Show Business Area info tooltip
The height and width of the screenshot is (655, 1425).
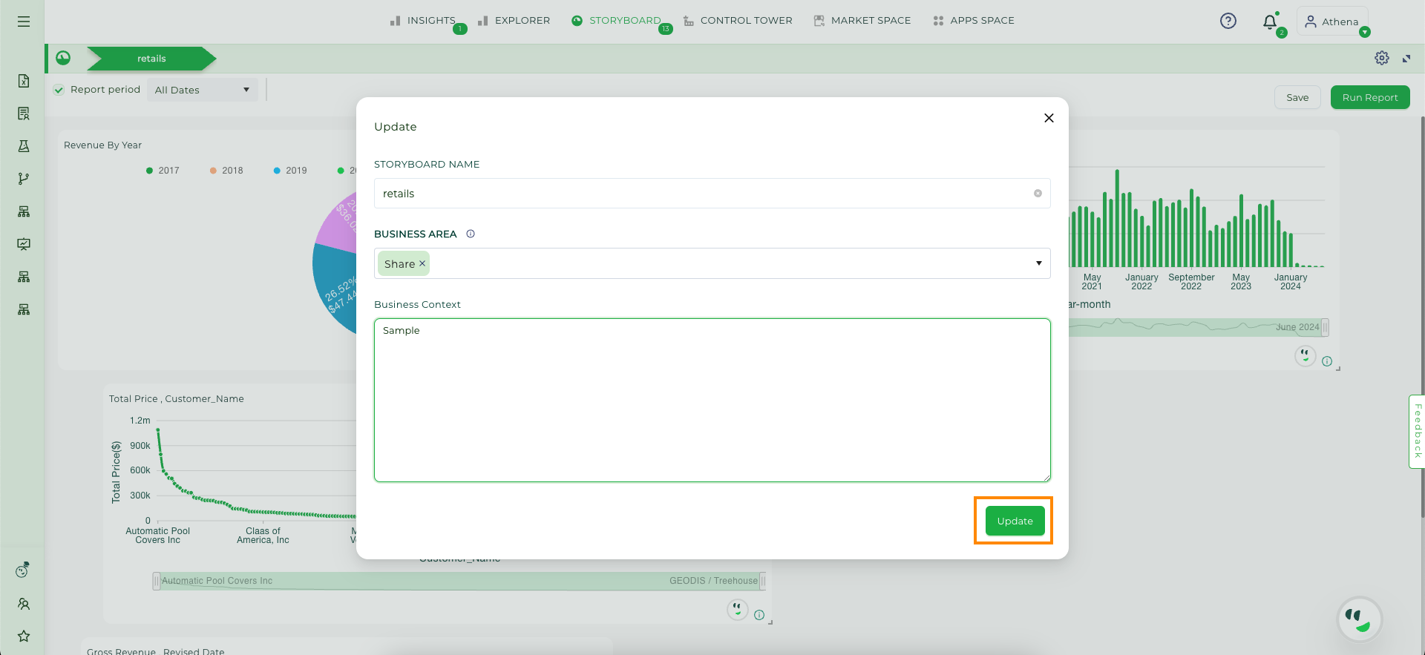471,234
